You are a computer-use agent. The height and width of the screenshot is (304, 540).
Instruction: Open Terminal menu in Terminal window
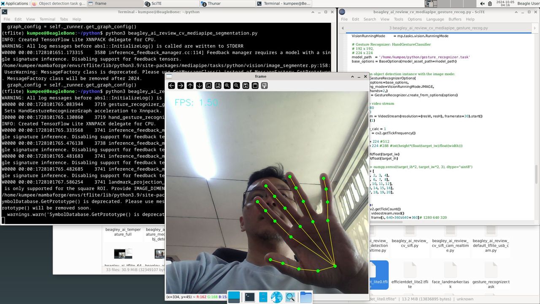pos(47,19)
